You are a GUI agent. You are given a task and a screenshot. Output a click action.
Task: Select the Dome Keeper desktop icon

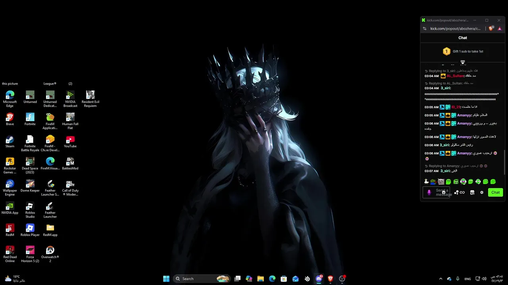(30, 186)
